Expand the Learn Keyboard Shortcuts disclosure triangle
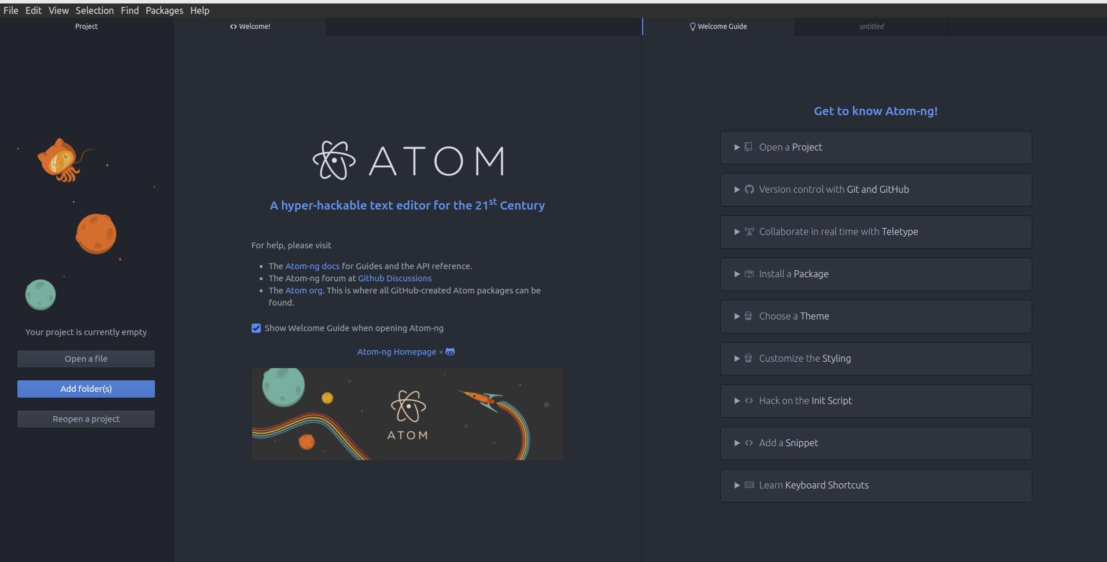Screen dimensions: 1107x562 click(737, 485)
